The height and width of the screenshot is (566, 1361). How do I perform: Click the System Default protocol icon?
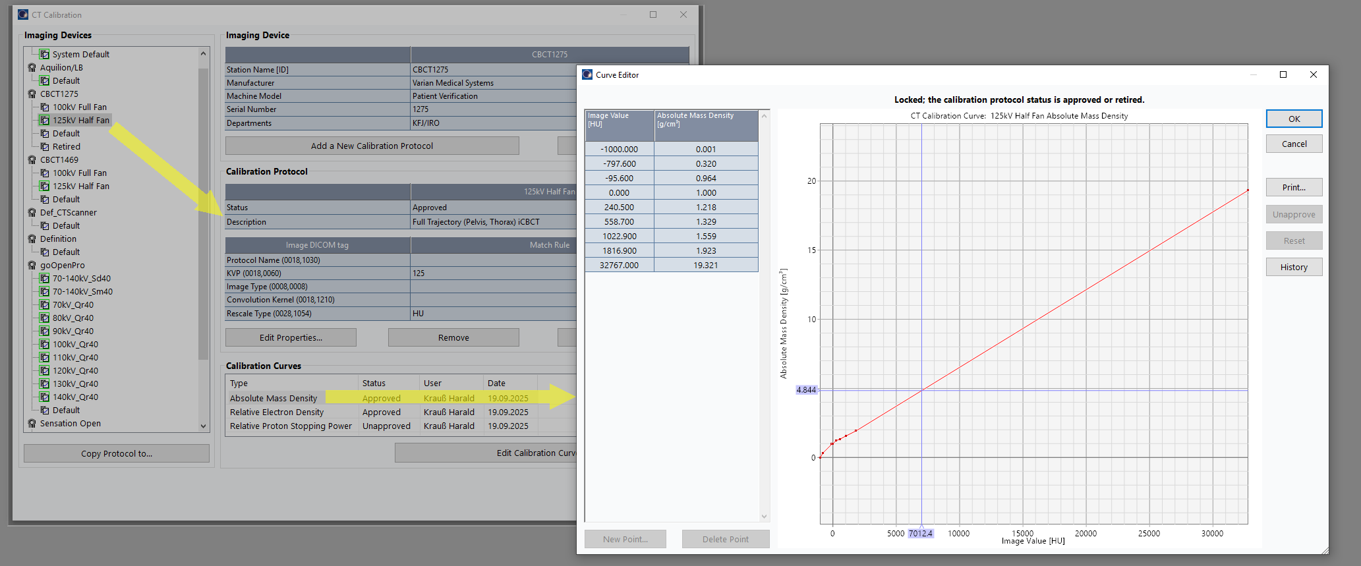[45, 55]
